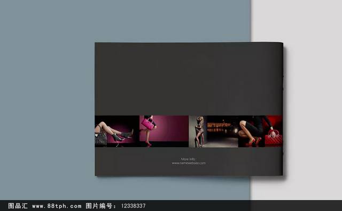Click the blank dark cover top area

coord(189,79)
